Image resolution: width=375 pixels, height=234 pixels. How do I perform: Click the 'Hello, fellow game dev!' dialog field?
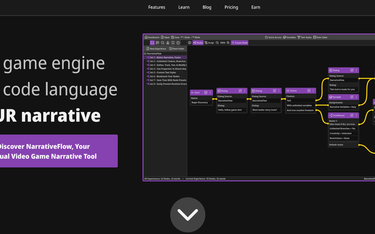pos(232,110)
